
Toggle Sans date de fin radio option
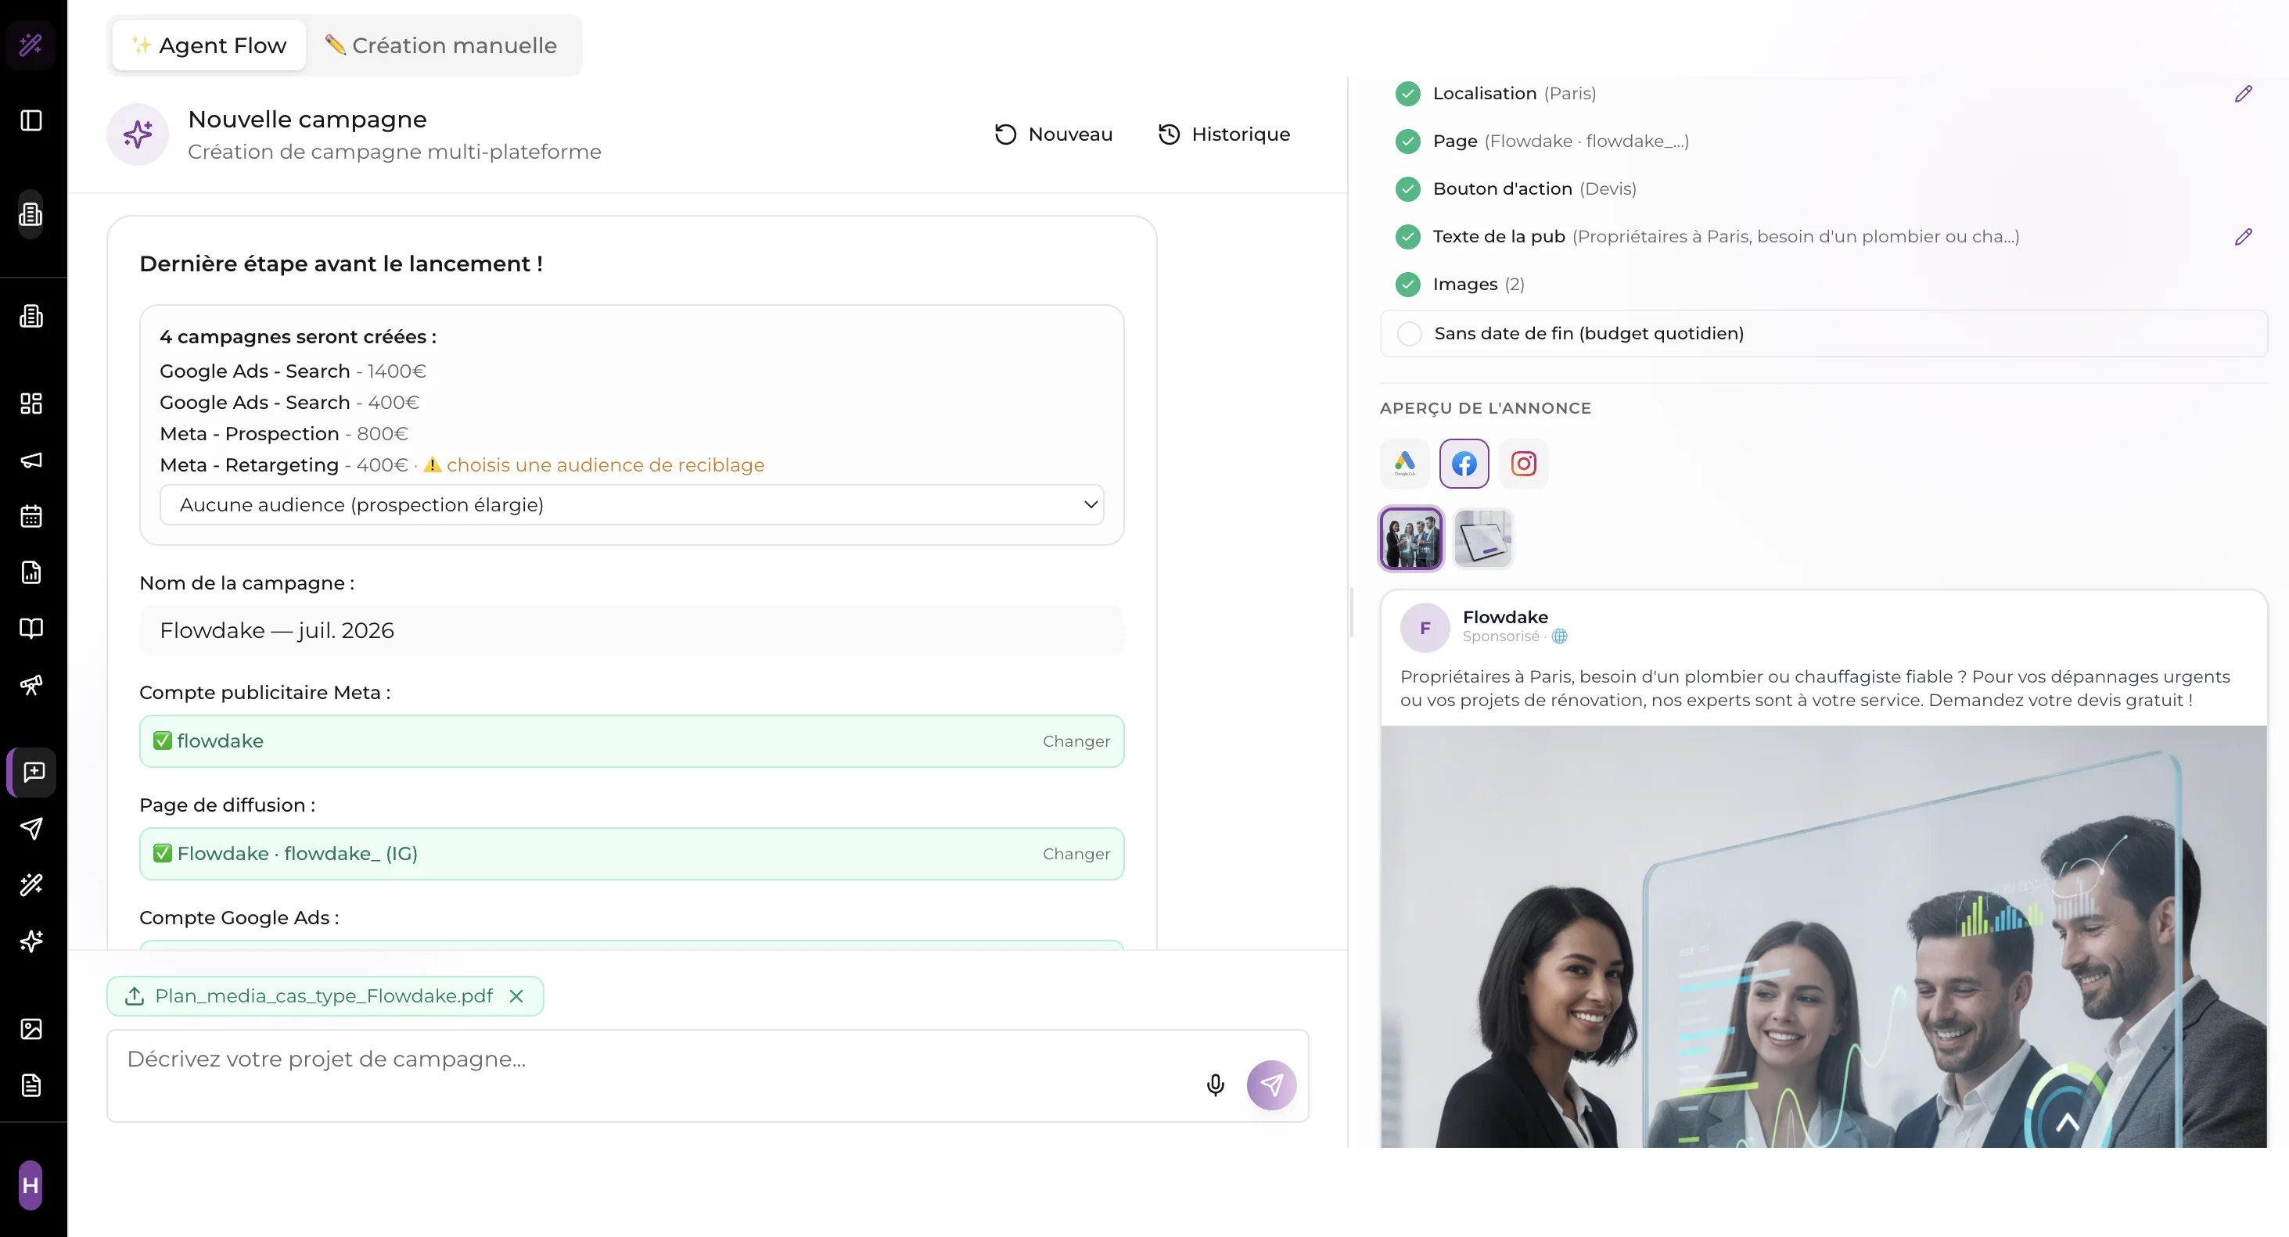tap(1409, 334)
